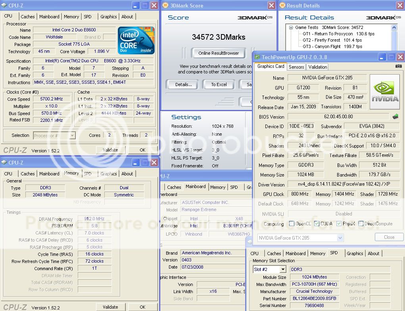Click OK in the CPU-Z Memory window
The width and height of the screenshot is (405, 311).
142,307
